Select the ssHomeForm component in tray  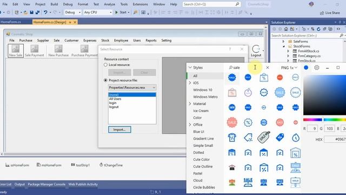pyautogui.click(x=17, y=165)
